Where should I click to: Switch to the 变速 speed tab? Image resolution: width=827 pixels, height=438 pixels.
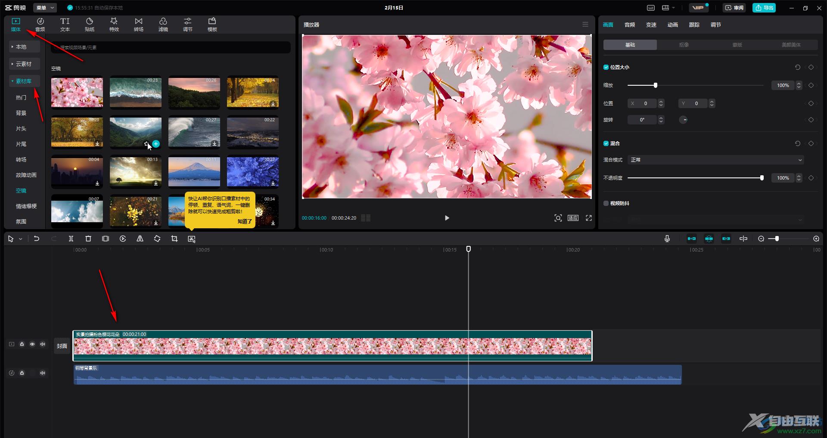pos(651,25)
